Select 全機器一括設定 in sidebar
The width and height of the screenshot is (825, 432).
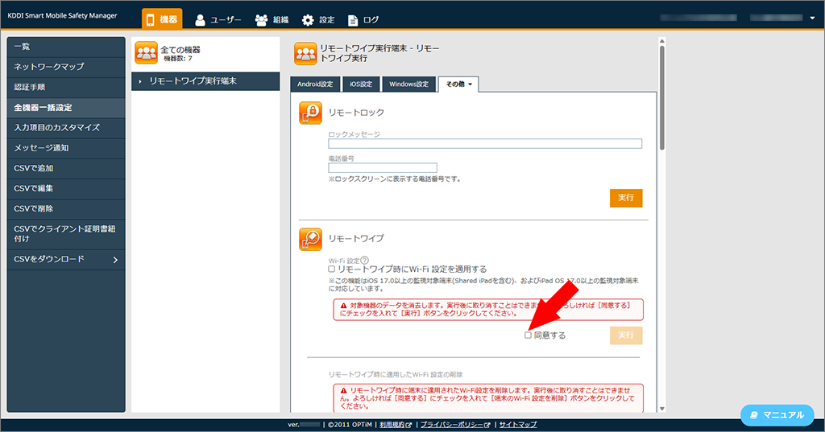[66, 108]
